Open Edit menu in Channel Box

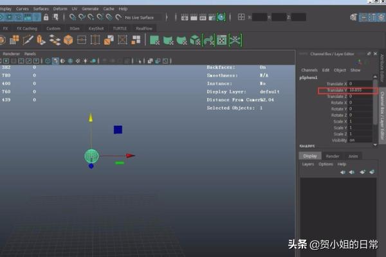click(326, 70)
